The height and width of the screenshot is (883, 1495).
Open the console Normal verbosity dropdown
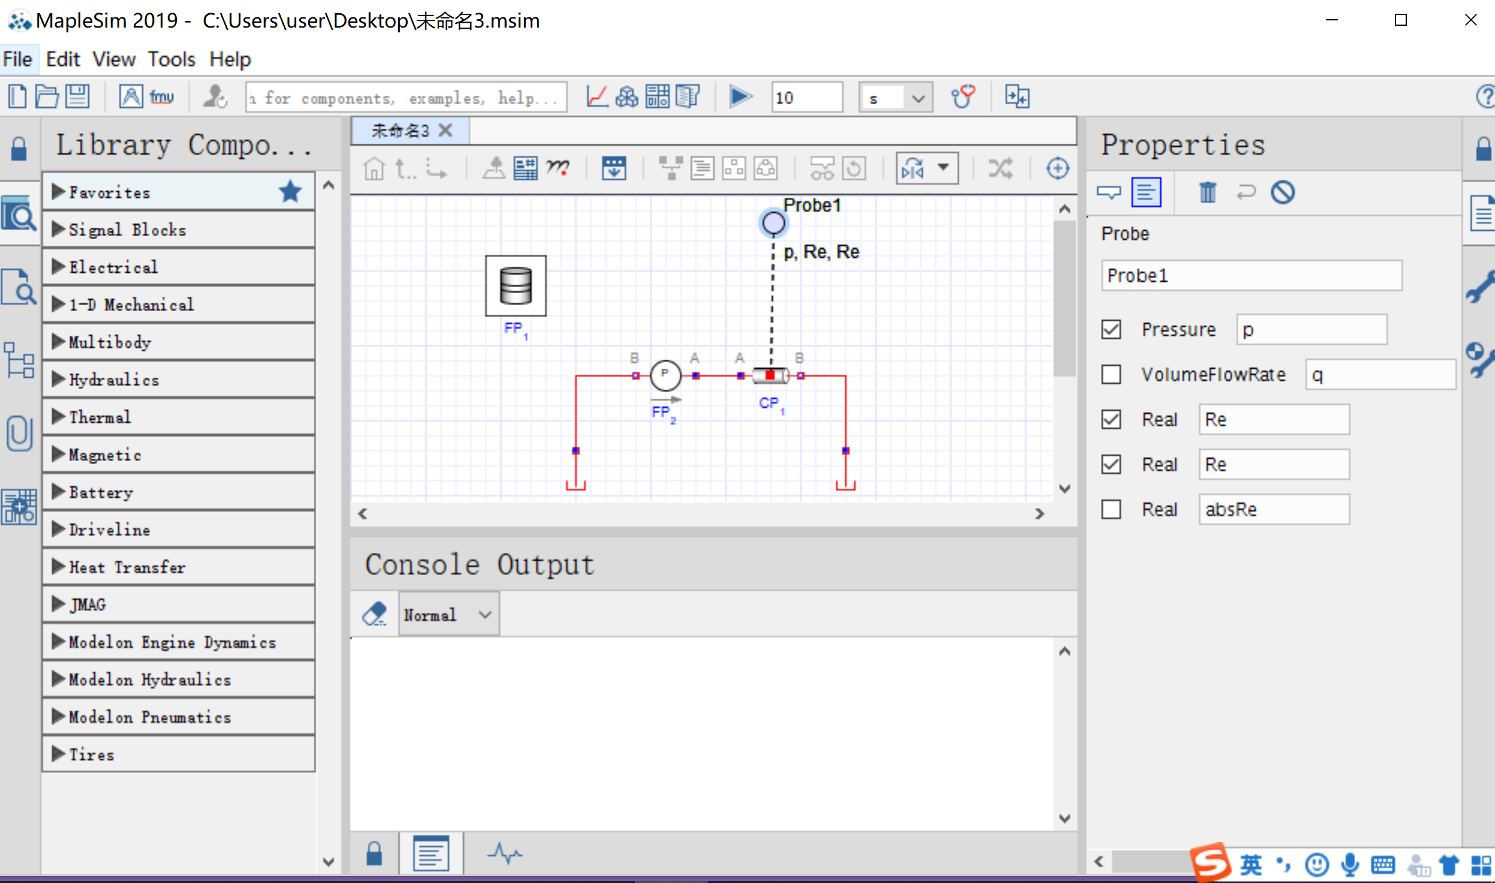tap(449, 614)
